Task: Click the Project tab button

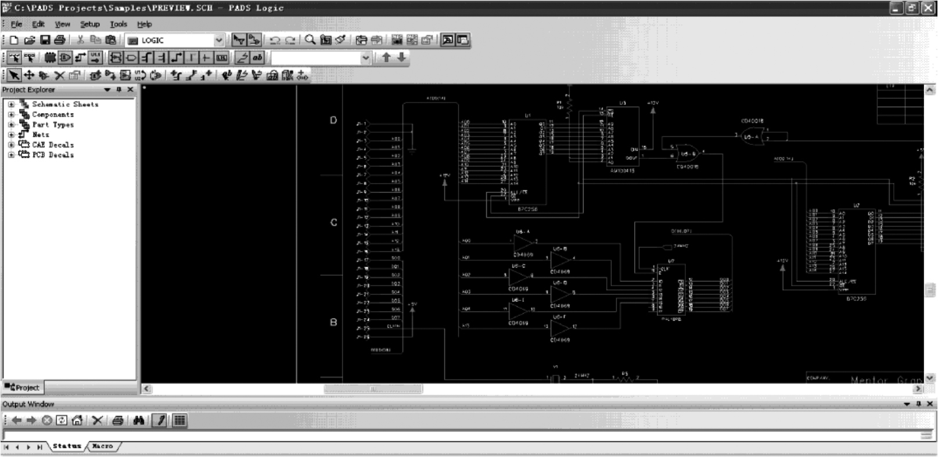Action: click(22, 387)
